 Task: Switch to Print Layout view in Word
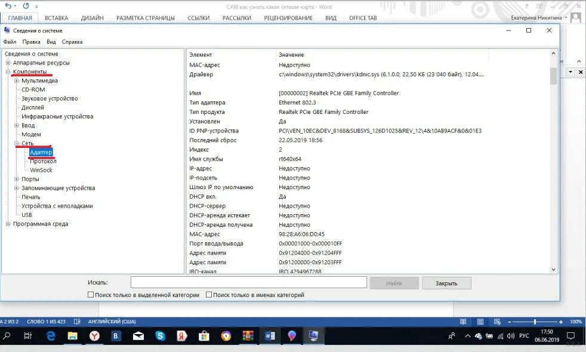click(480, 322)
